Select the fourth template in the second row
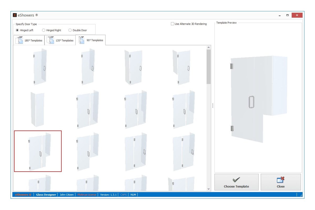The width and height of the screenshot is (315, 210). (x=184, y=109)
